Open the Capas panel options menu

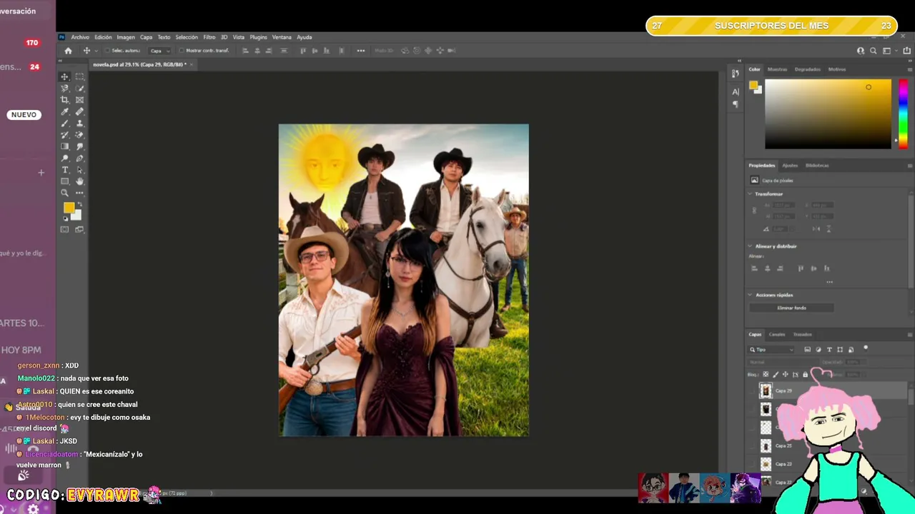click(909, 334)
